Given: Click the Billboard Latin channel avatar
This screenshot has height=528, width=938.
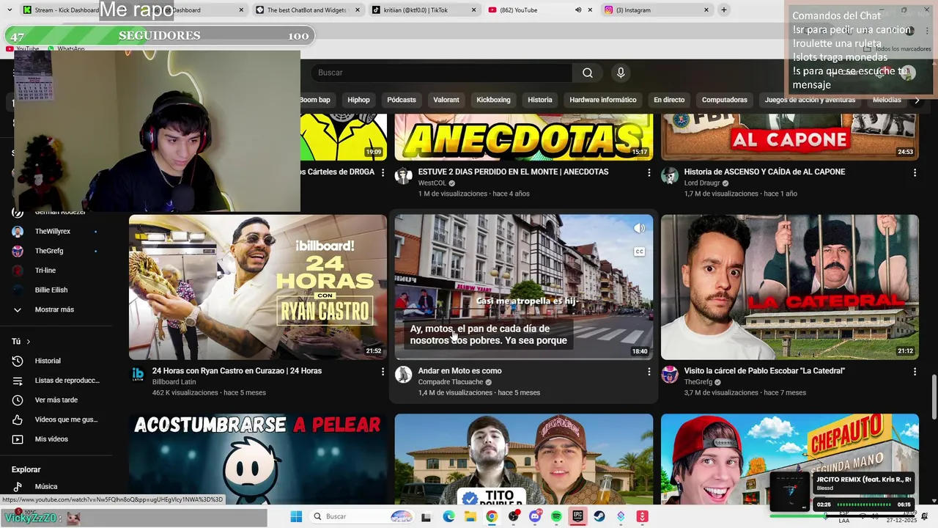Looking at the screenshot, I should coord(138,374).
